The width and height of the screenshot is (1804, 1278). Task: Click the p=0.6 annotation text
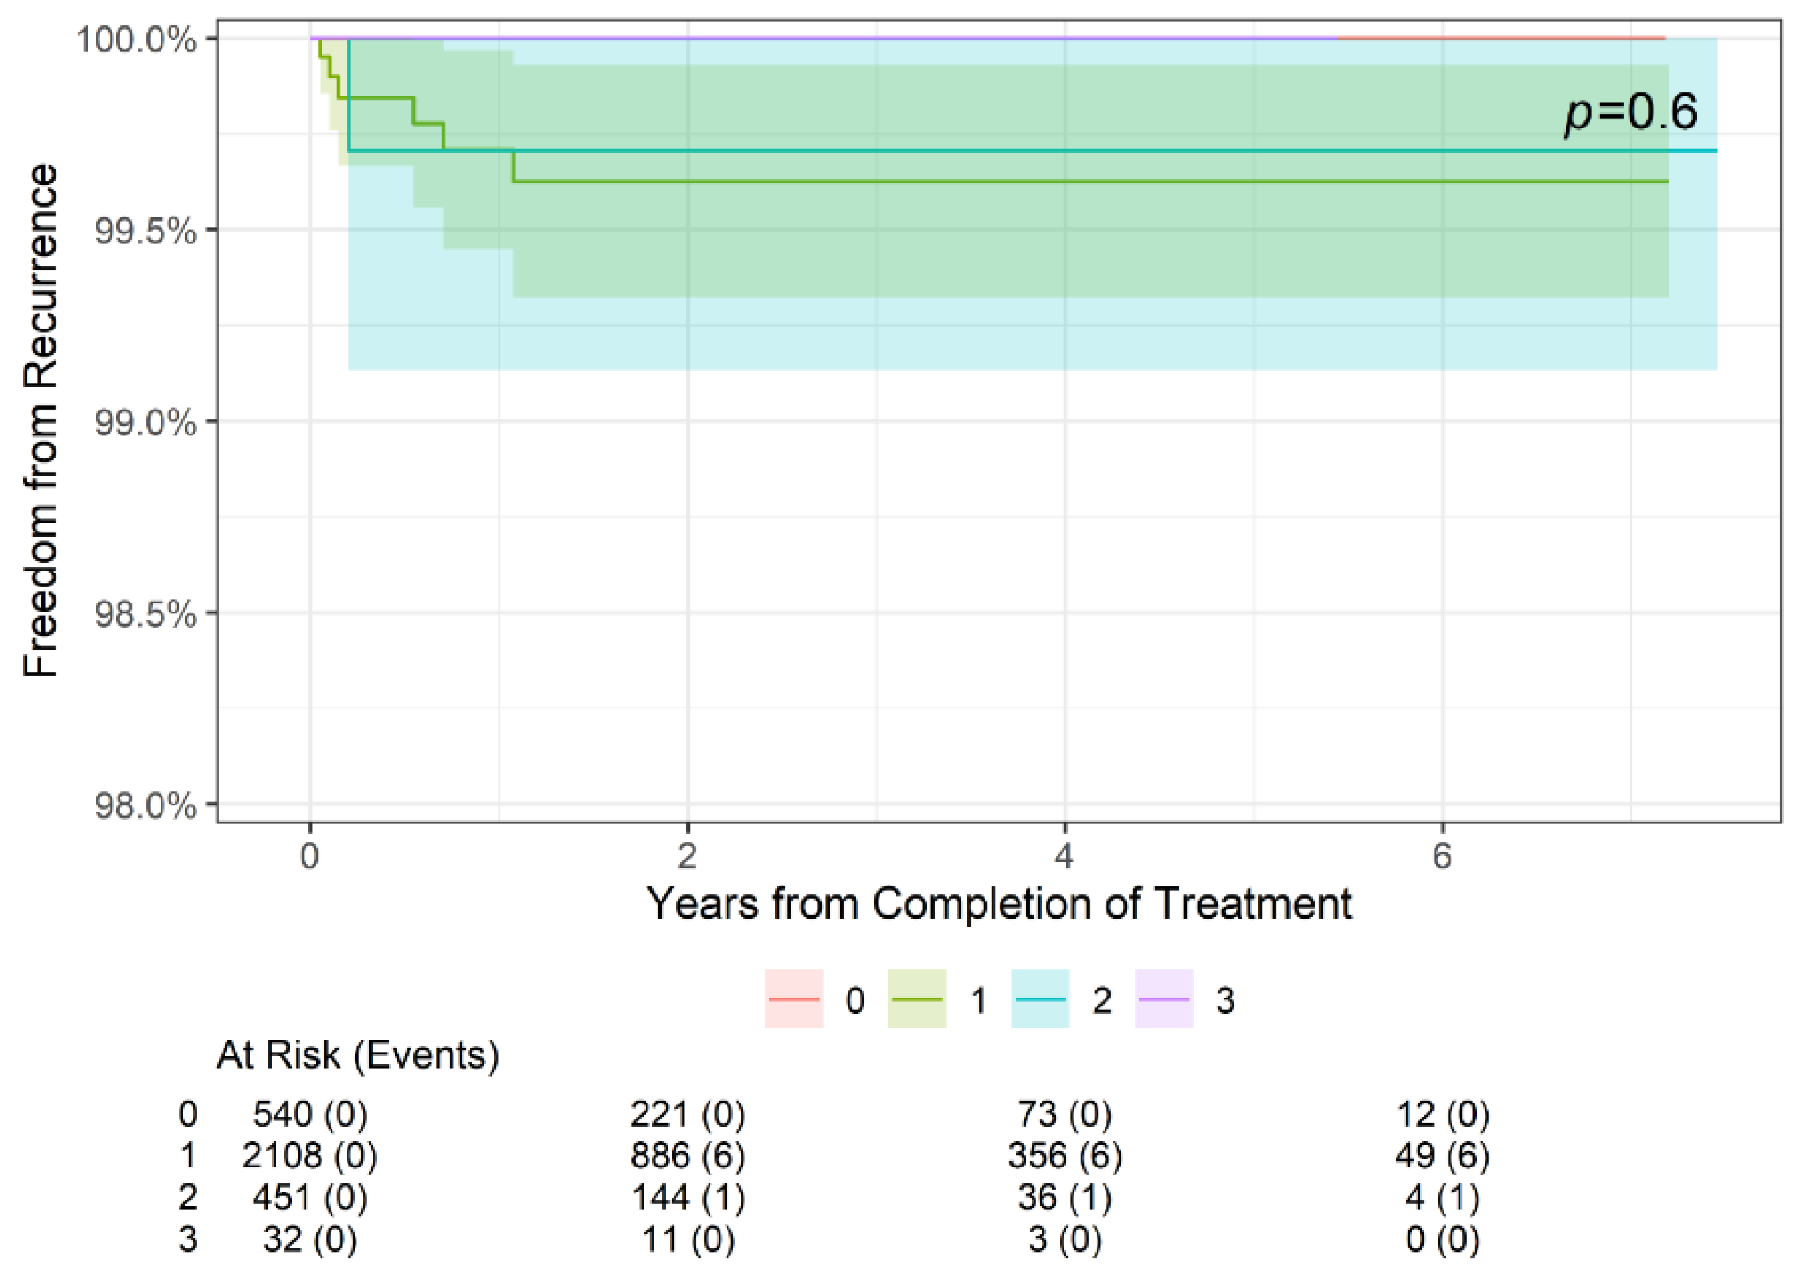(x=1630, y=112)
